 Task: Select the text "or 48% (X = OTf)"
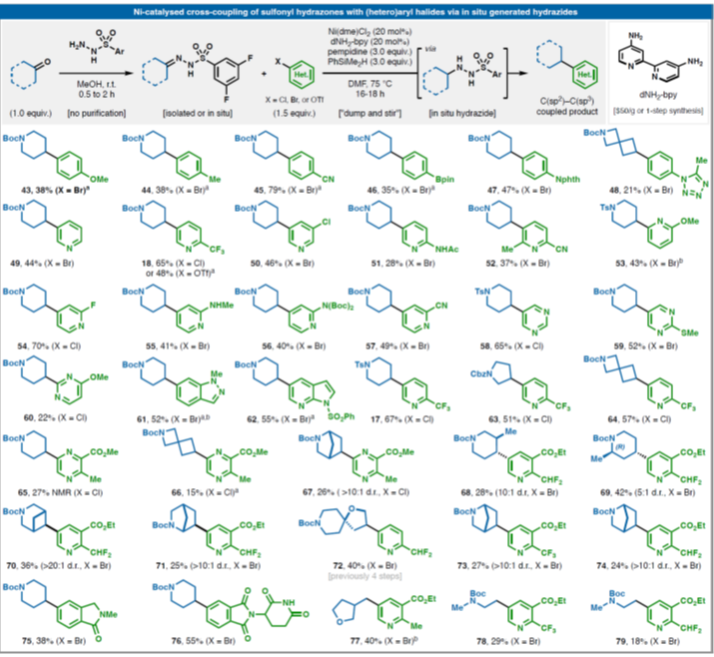point(181,274)
